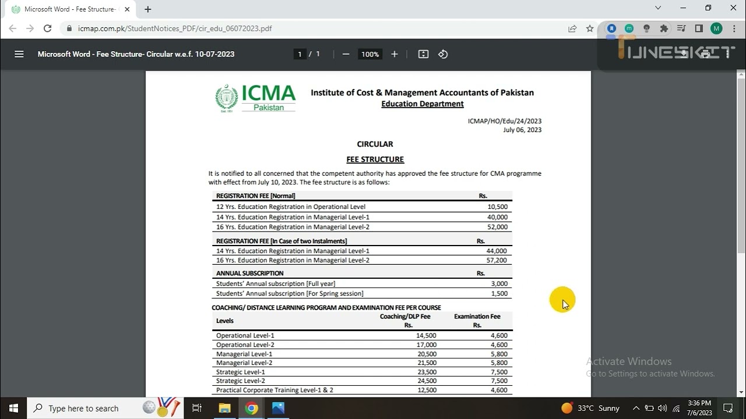Click the PDF page number field
746x419 pixels.
coord(300,54)
